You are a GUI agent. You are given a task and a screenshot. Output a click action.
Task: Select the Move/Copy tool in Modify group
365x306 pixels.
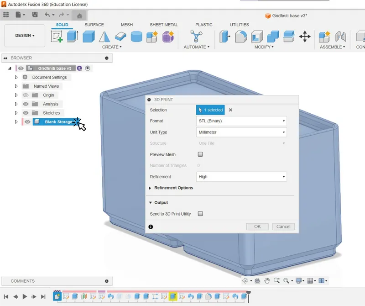305,37
